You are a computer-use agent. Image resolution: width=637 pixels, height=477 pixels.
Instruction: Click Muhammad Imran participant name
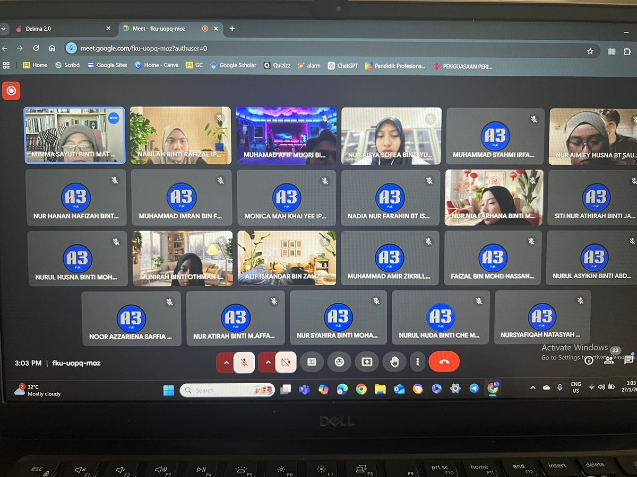click(180, 216)
